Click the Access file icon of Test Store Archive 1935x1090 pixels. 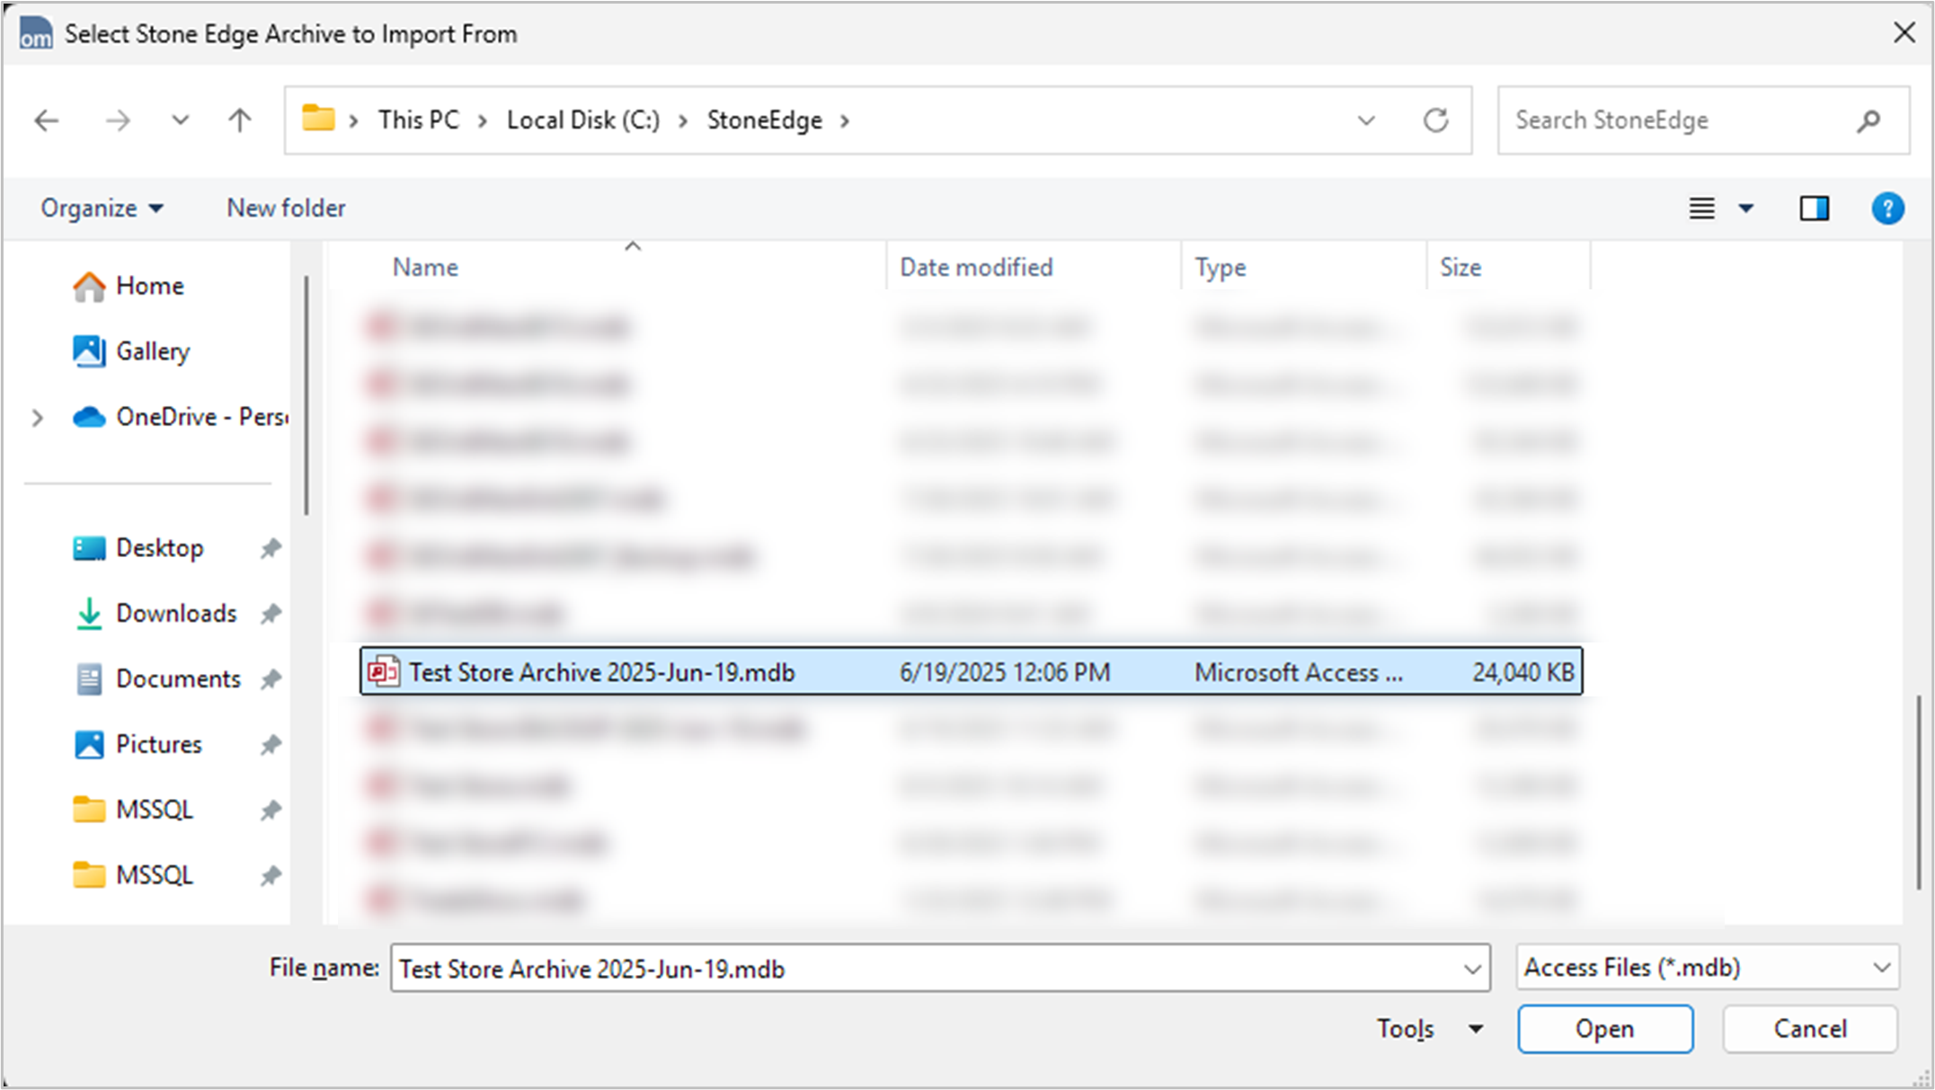pyautogui.click(x=384, y=671)
